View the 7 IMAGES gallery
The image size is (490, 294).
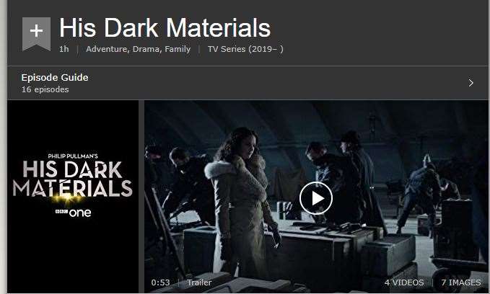[461, 282]
